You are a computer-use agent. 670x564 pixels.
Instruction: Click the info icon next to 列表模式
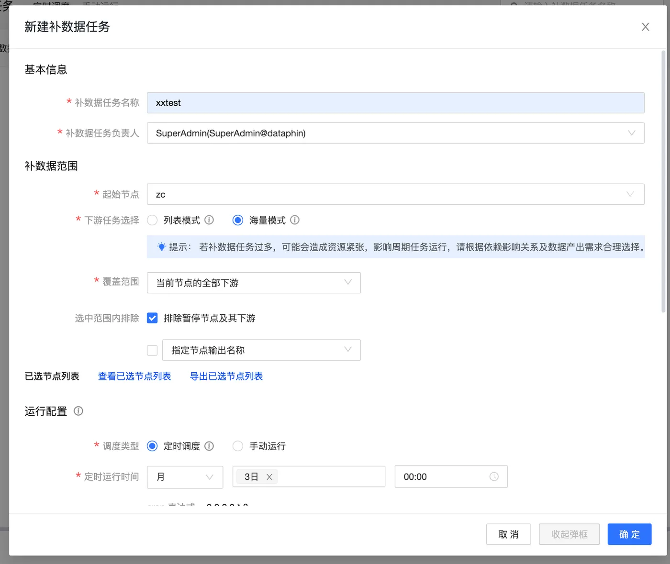[x=209, y=220]
